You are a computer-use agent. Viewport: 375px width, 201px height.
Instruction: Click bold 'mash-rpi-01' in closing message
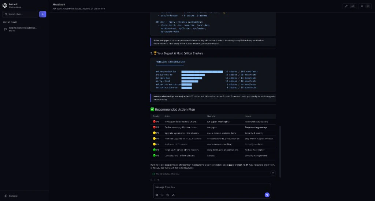pyautogui.click(x=242, y=165)
